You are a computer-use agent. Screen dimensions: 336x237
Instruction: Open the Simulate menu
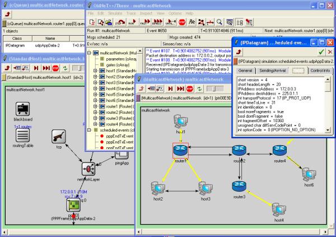point(115,13)
